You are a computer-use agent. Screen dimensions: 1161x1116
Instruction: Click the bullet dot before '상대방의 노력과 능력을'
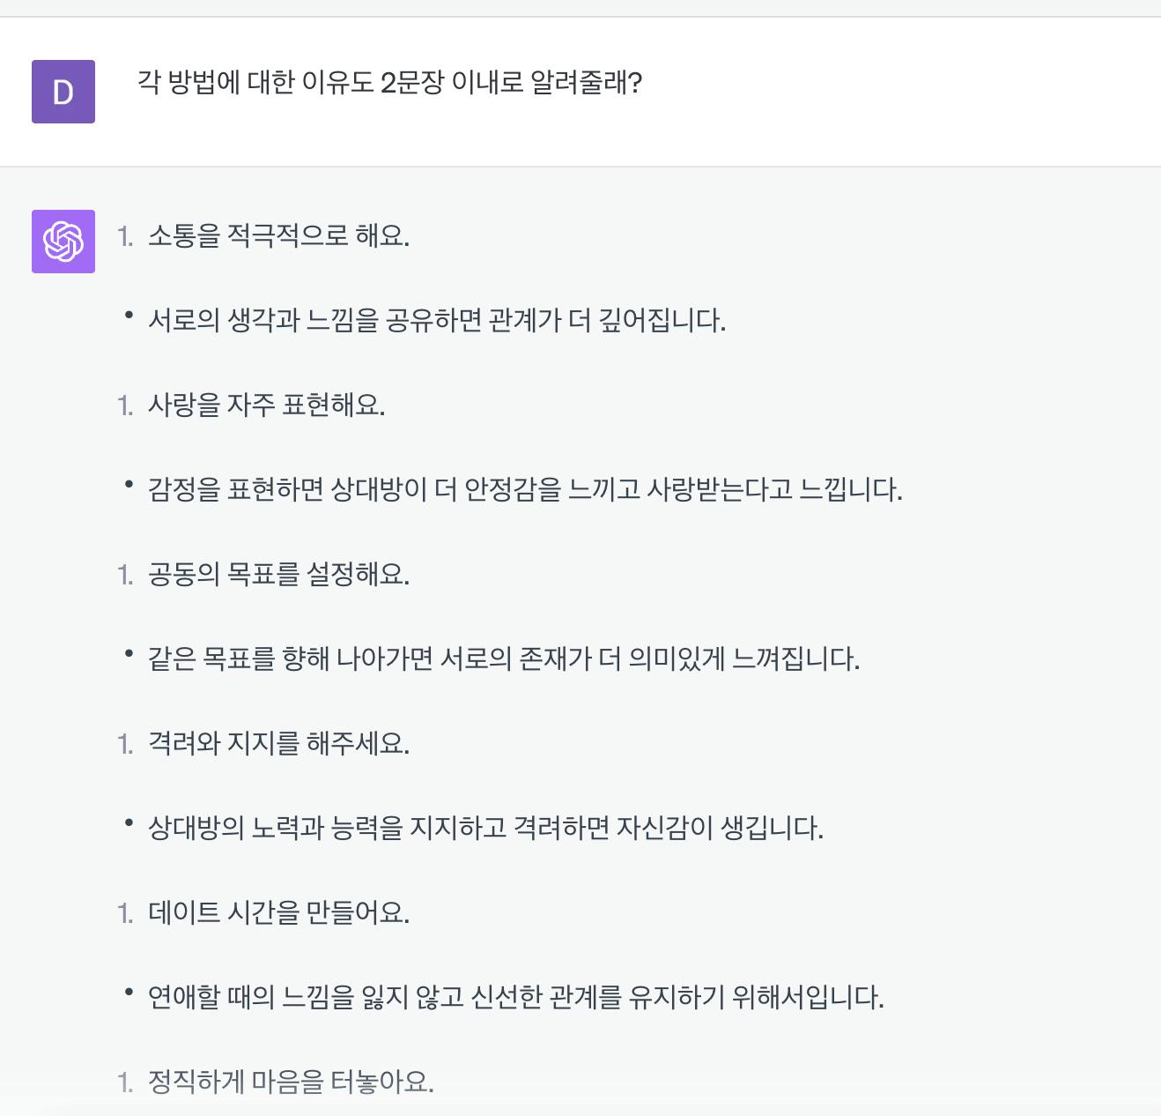tap(129, 822)
